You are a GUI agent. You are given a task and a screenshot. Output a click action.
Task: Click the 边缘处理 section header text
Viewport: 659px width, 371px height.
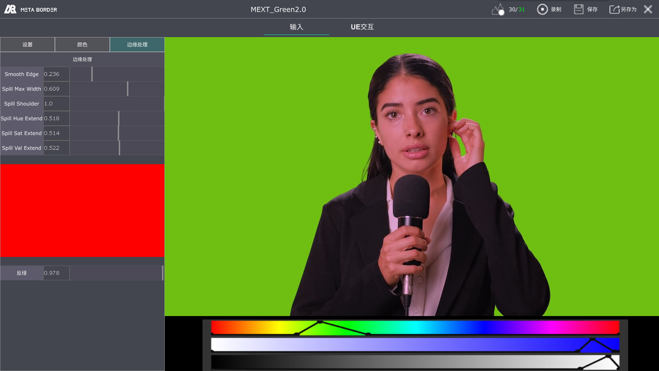pos(82,59)
